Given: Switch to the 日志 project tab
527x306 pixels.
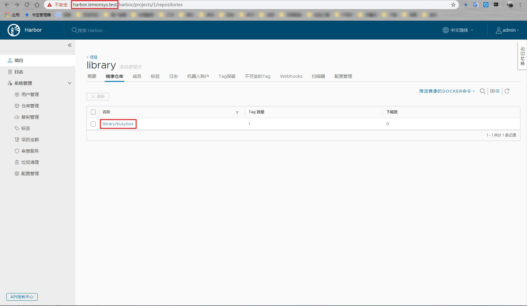Looking at the screenshot, I should click(x=173, y=76).
